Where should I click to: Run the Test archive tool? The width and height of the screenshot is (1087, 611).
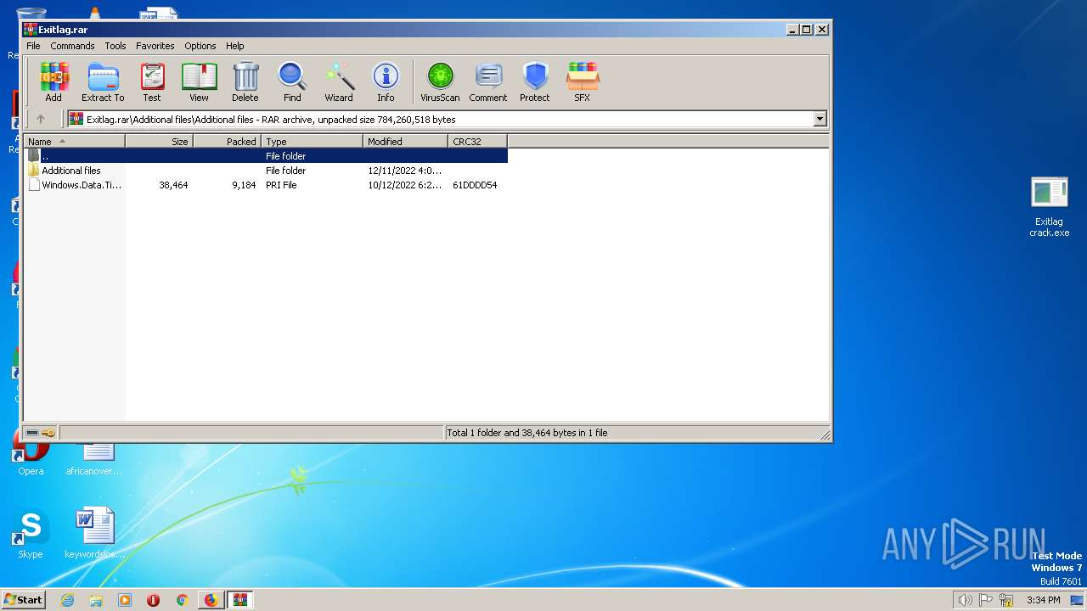click(152, 82)
